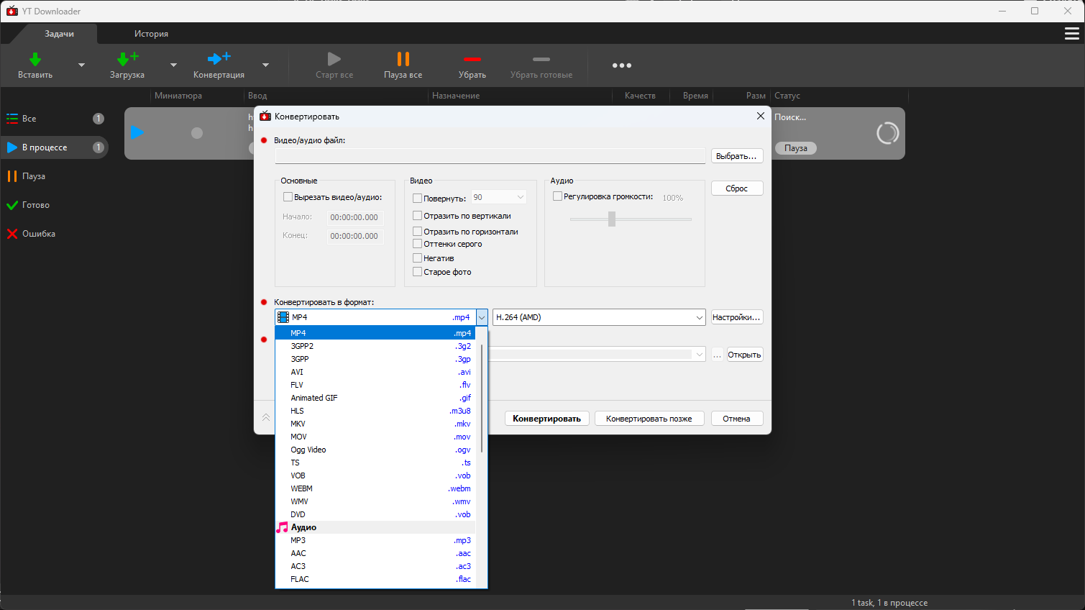The height and width of the screenshot is (610, 1085).
Task: Click the Видео/аудио файл input field
Action: (x=490, y=156)
